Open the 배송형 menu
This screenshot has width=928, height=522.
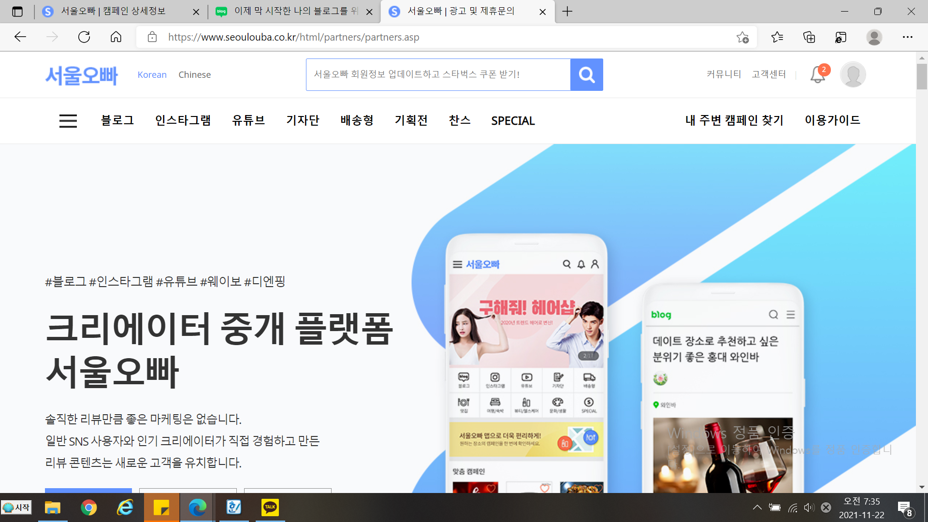pos(357,120)
